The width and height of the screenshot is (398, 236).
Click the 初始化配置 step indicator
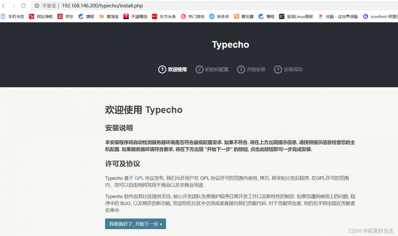[x=212, y=69]
